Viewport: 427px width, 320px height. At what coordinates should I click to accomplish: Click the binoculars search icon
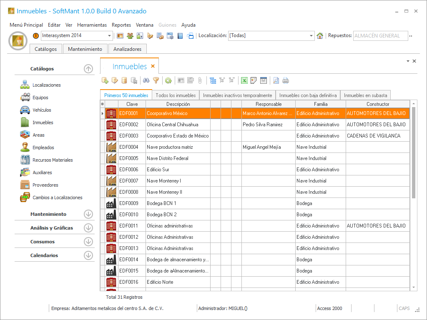146,80
